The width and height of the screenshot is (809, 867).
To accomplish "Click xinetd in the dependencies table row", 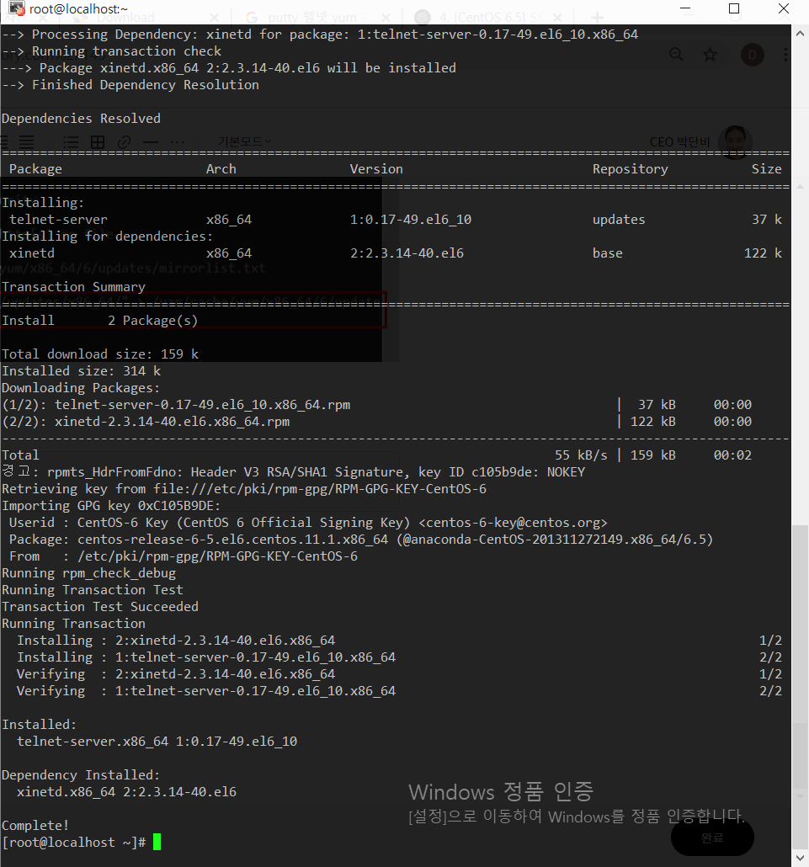I will [x=31, y=253].
